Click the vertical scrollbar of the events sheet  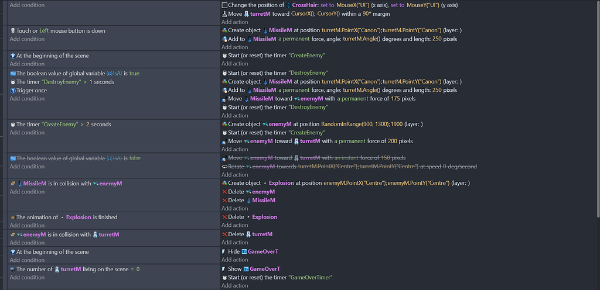(598, 111)
